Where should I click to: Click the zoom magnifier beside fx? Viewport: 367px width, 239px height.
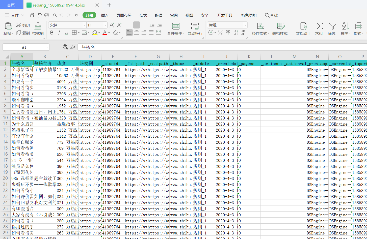[65, 47]
